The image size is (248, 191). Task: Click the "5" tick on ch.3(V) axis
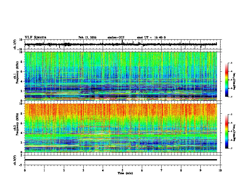(x=22, y=155)
